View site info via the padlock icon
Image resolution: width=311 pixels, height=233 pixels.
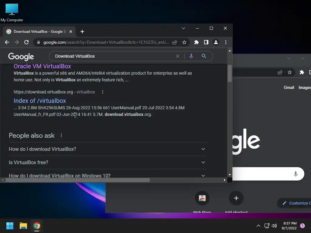point(39,42)
